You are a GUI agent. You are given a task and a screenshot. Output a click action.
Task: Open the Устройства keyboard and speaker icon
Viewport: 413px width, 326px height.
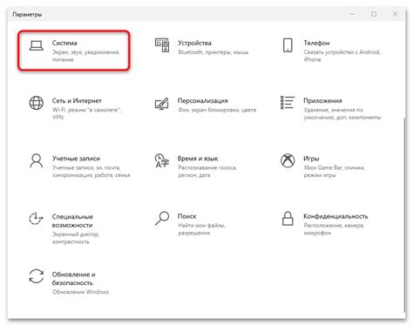(162, 45)
